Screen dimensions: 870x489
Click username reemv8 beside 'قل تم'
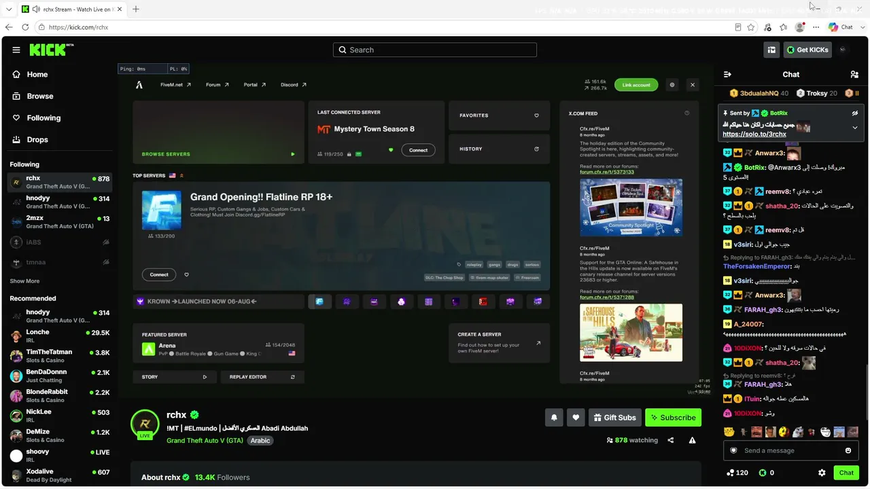[778, 230]
